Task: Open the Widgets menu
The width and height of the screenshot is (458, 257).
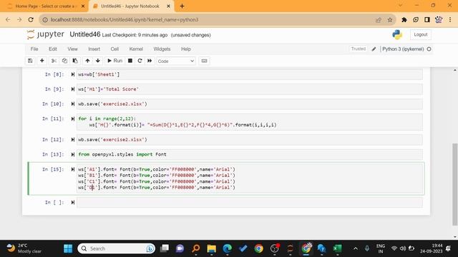Action: [162, 49]
